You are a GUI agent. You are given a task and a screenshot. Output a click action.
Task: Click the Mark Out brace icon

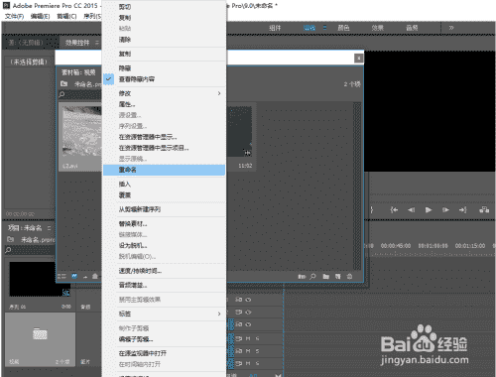click(372, 209)
